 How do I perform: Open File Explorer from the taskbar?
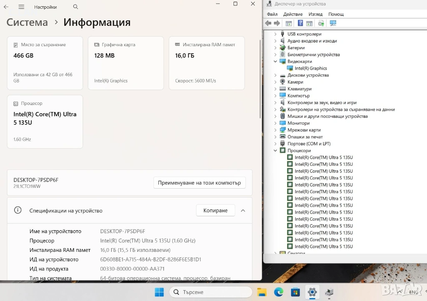pyautogui.click(x=261, y=292)
